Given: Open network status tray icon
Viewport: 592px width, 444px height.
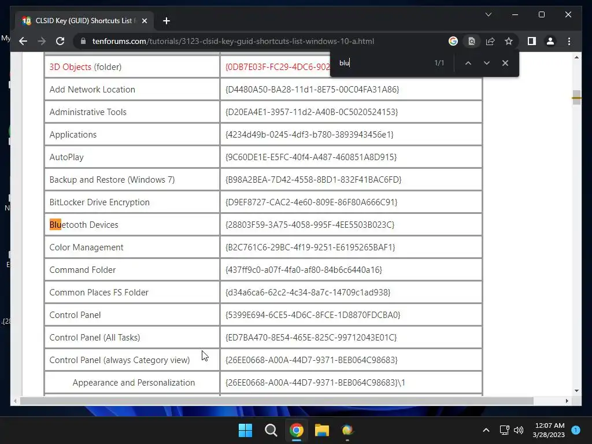Looking at the screenshot, I should tap(504, 430).
